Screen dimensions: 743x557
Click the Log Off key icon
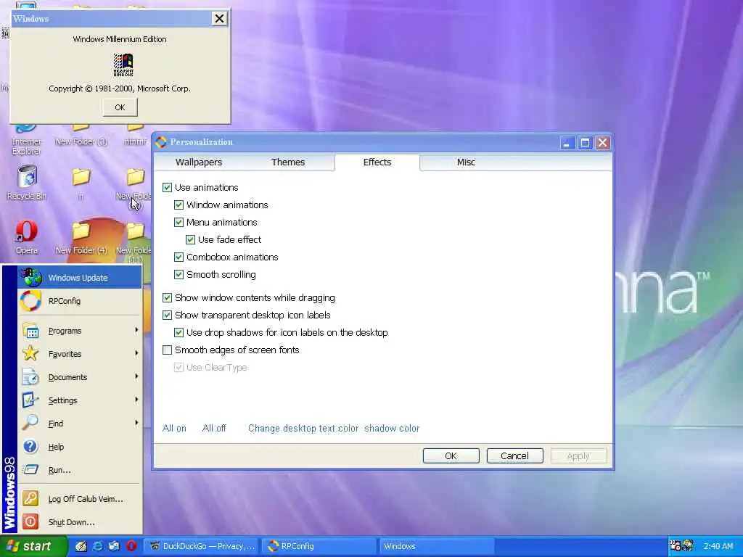[x=30, y=498]
